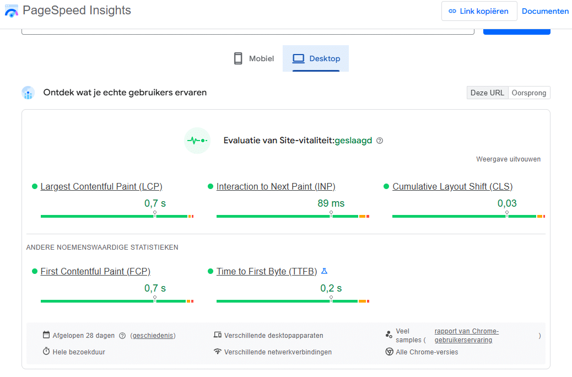
Task: Click the Chrome icon by Alle Chrome-versies
Action: tap(390, 352)
